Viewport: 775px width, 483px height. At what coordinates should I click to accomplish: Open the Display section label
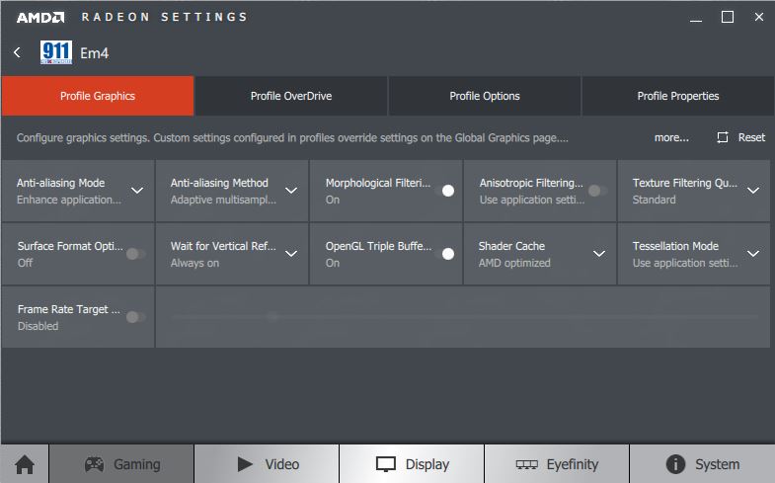pyautogui.click(x=427, y=464)
